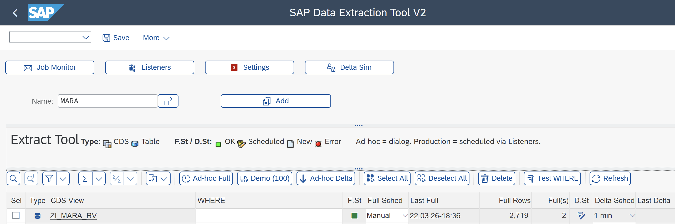Run Test WHERE check

tap(552, 178)
